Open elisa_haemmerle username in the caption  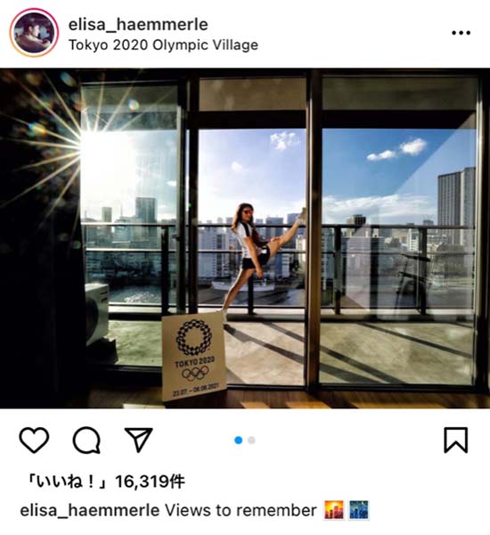(x=90, y=510)
